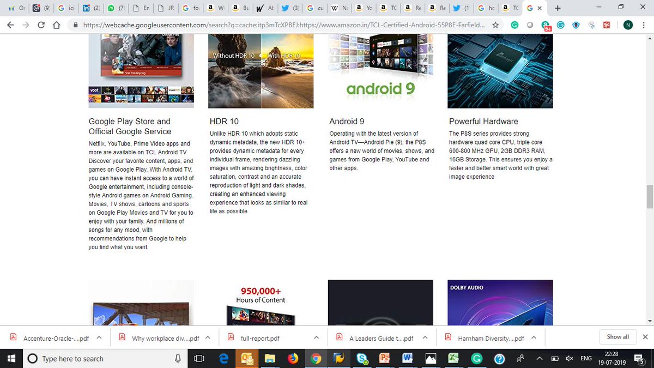
Task: Click Show all downloads button
Action: point(617,337)
